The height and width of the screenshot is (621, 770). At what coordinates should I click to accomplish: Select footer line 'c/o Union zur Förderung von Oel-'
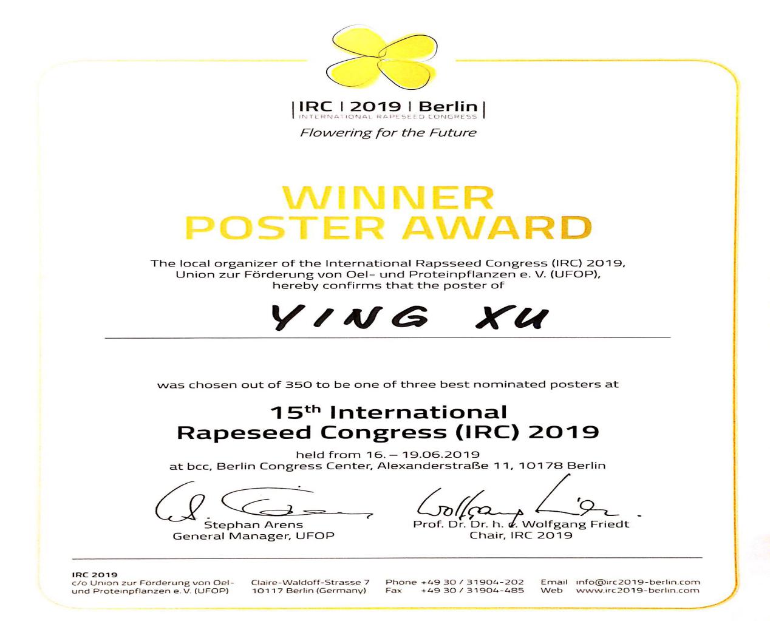click(153, 582)
